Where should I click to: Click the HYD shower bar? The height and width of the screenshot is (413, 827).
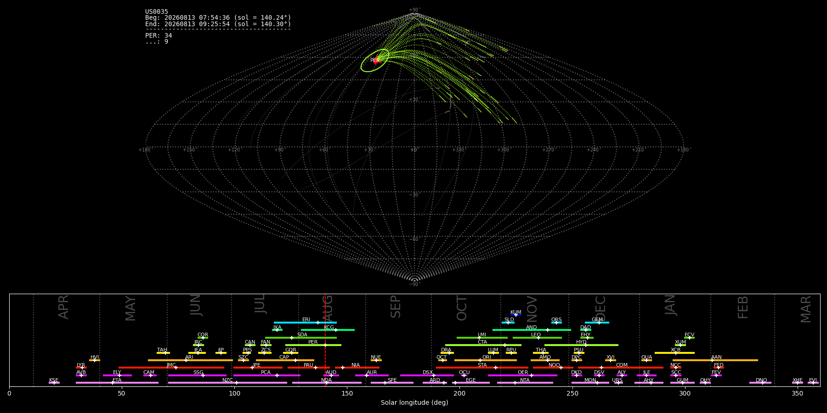581,345
